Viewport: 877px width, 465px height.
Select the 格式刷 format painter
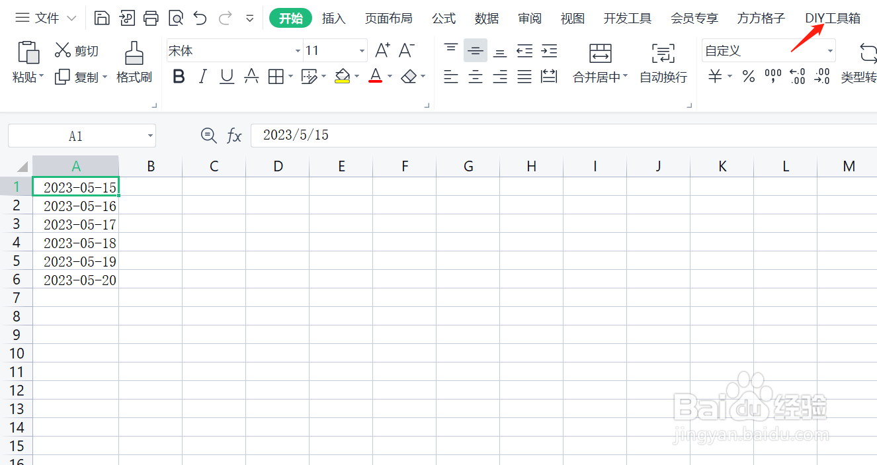coord(134,63)
